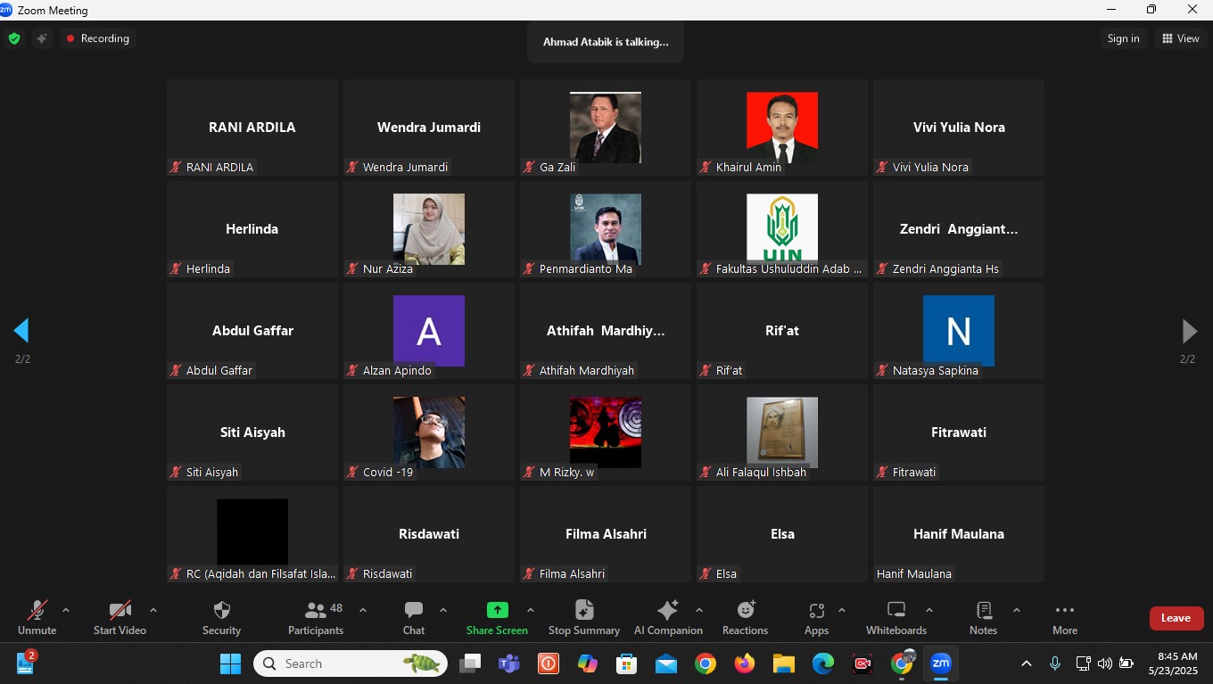Open the Reactions menu

(x=745, y=617)
